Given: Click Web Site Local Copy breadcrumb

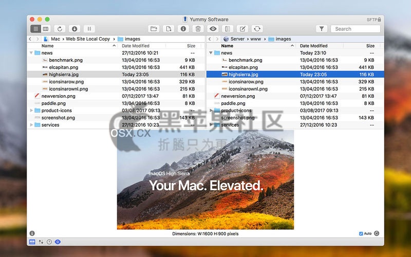Looking at the screenshot, I should pos(88,39).
